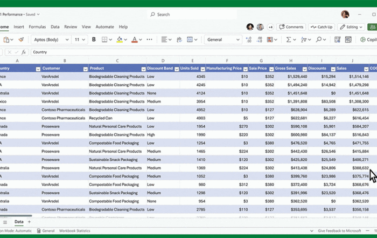Apply the fill color bucket
Viewport: 377px width, 238px height.
point(120,39)
